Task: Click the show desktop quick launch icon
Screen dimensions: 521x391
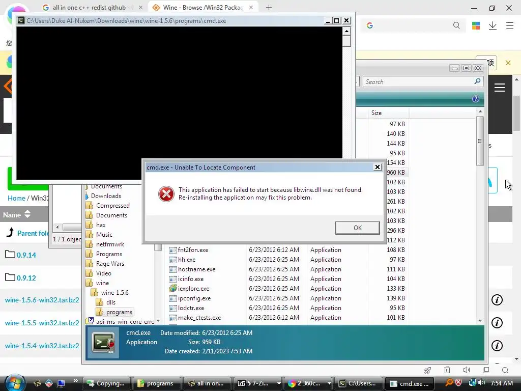Action: (61, 383)
